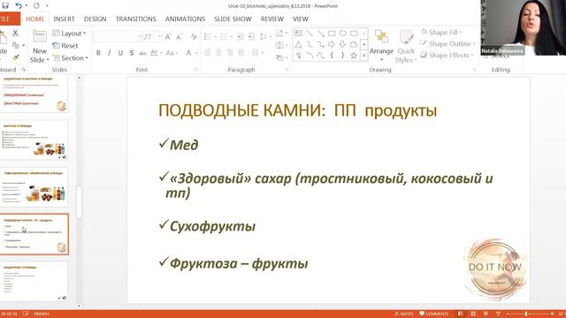Toggle text Shadow formatting
566x318 pixels.
[132, 53]
